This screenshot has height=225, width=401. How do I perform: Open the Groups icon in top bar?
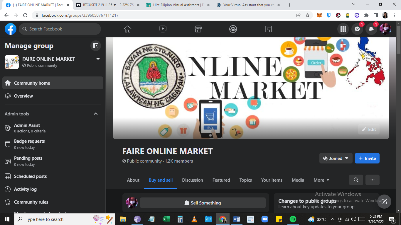[x=233, y=29]
